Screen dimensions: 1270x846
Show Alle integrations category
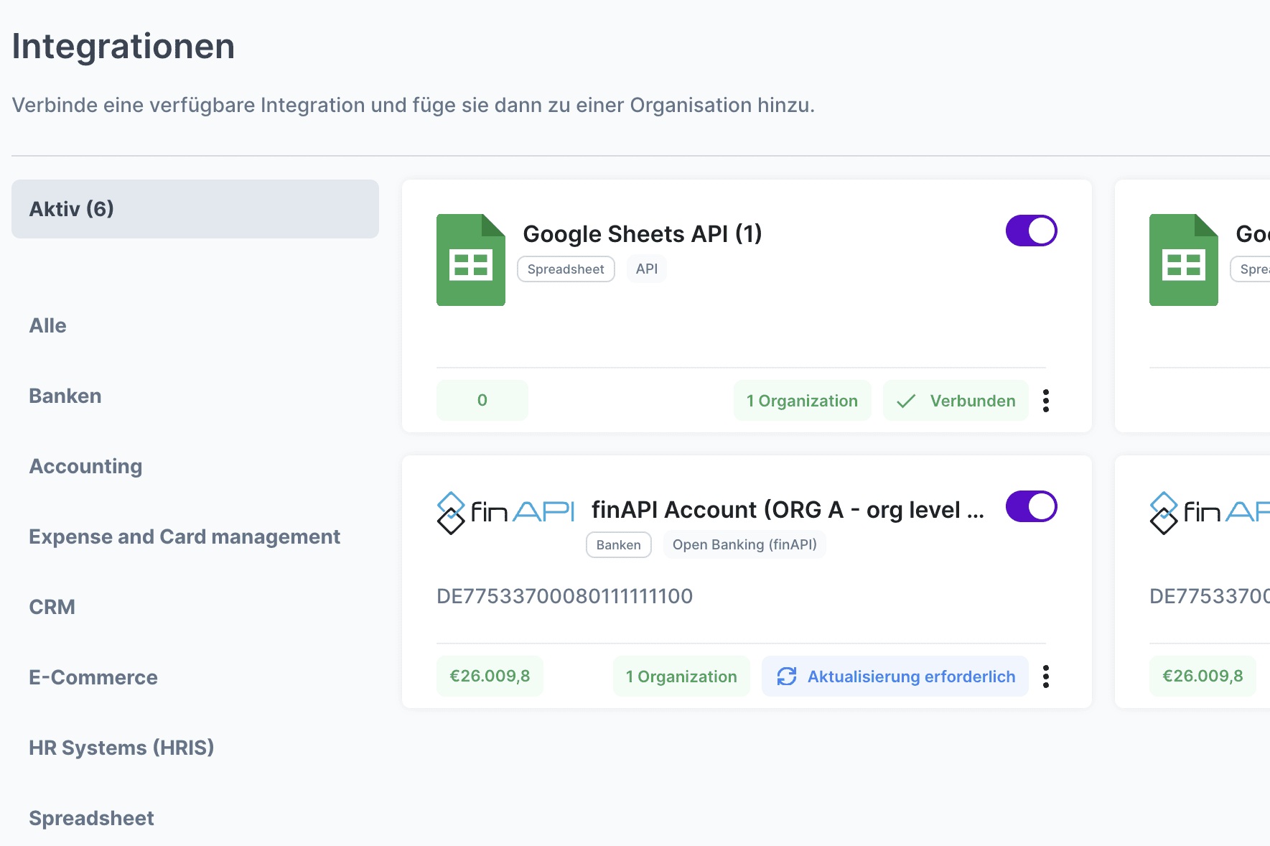47,325
